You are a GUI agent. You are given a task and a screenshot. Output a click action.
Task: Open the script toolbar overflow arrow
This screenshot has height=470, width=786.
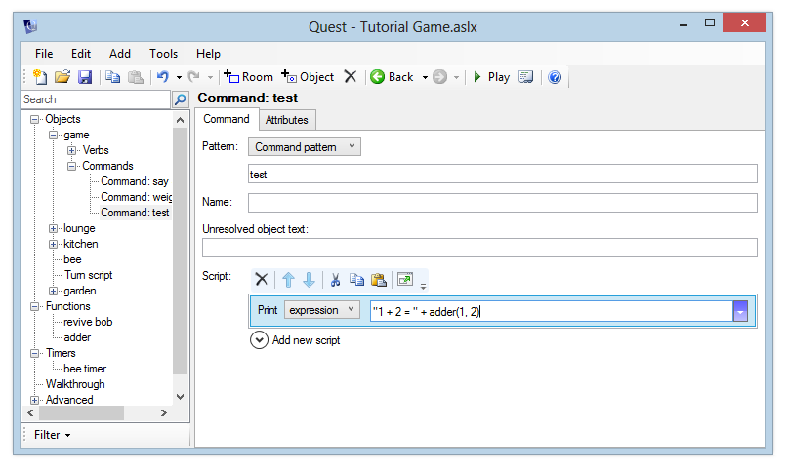click(423, 287)
